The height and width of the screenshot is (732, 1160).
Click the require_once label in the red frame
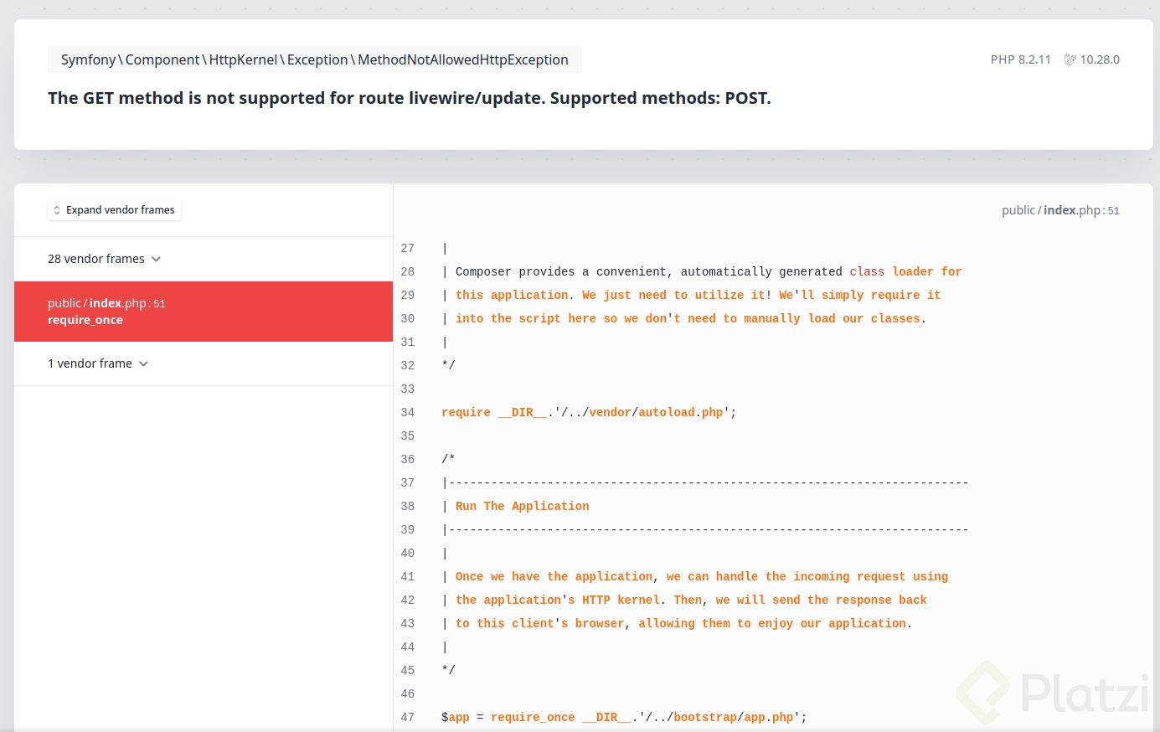pos(85,320)
